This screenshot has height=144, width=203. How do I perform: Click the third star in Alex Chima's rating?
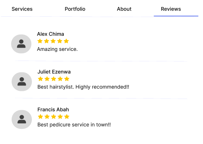(53, 41)
